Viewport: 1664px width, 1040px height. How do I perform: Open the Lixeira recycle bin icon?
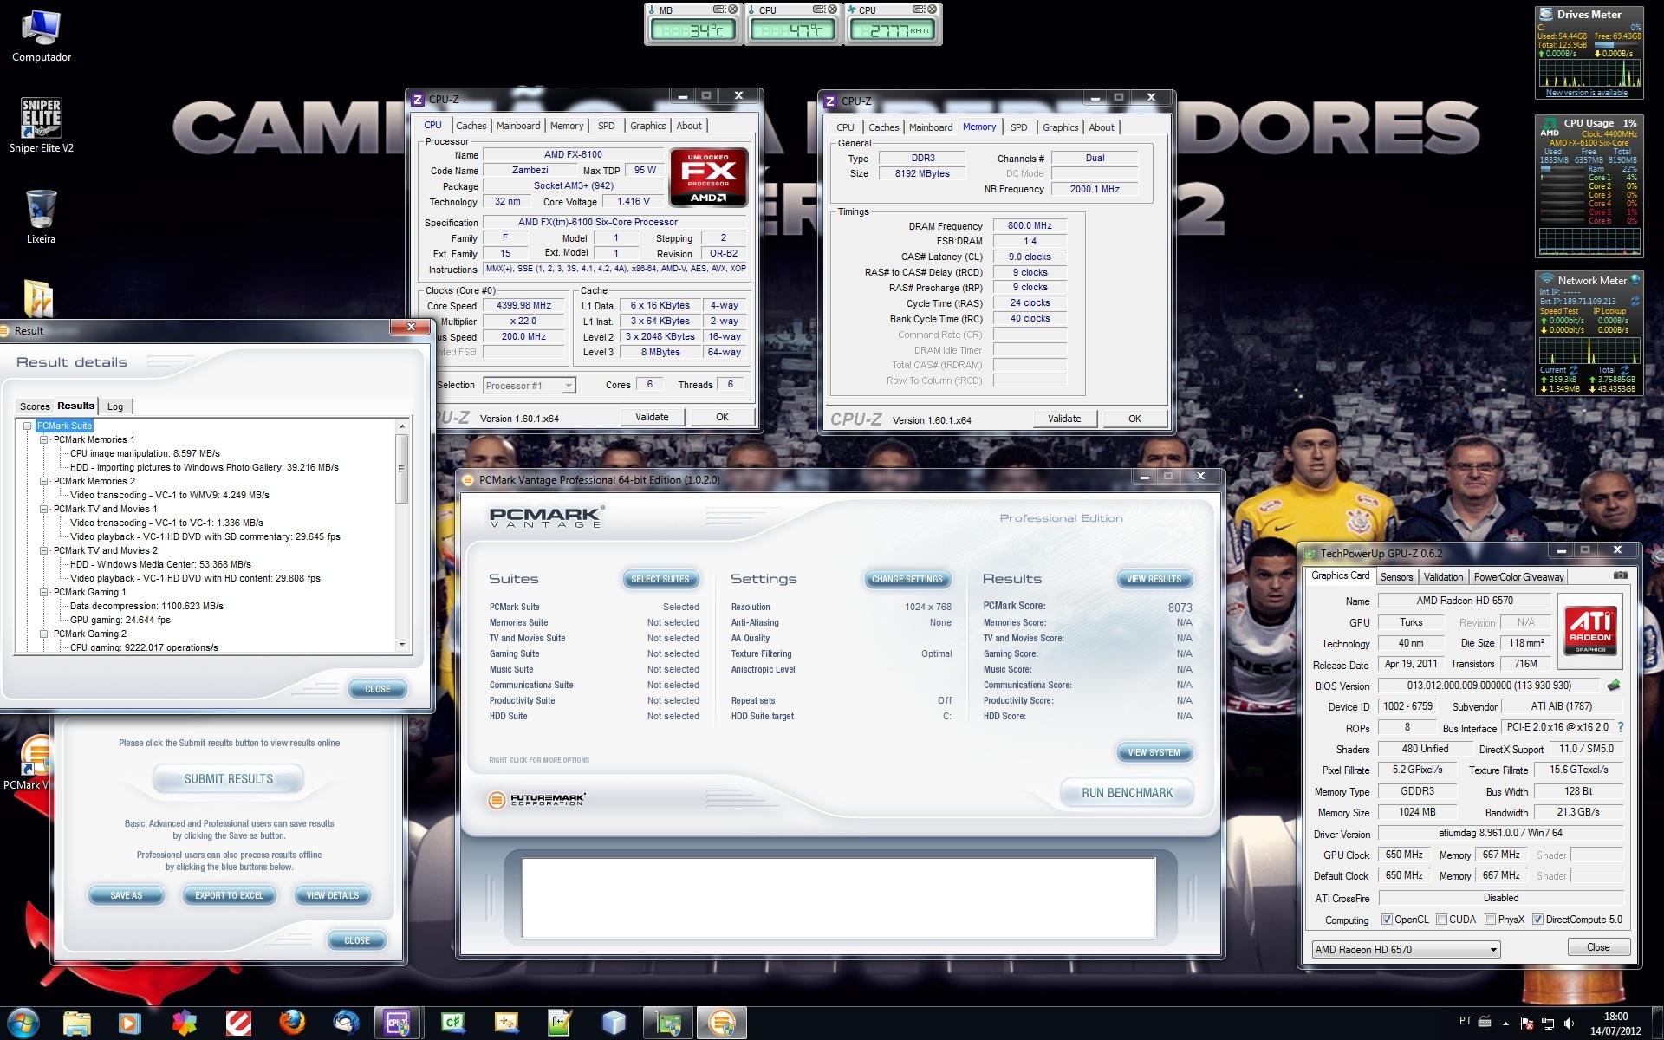[x=41, y=217]
